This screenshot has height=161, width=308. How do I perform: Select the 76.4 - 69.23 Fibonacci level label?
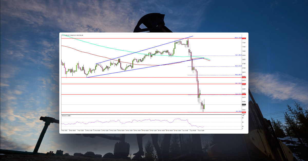point(238,55)
